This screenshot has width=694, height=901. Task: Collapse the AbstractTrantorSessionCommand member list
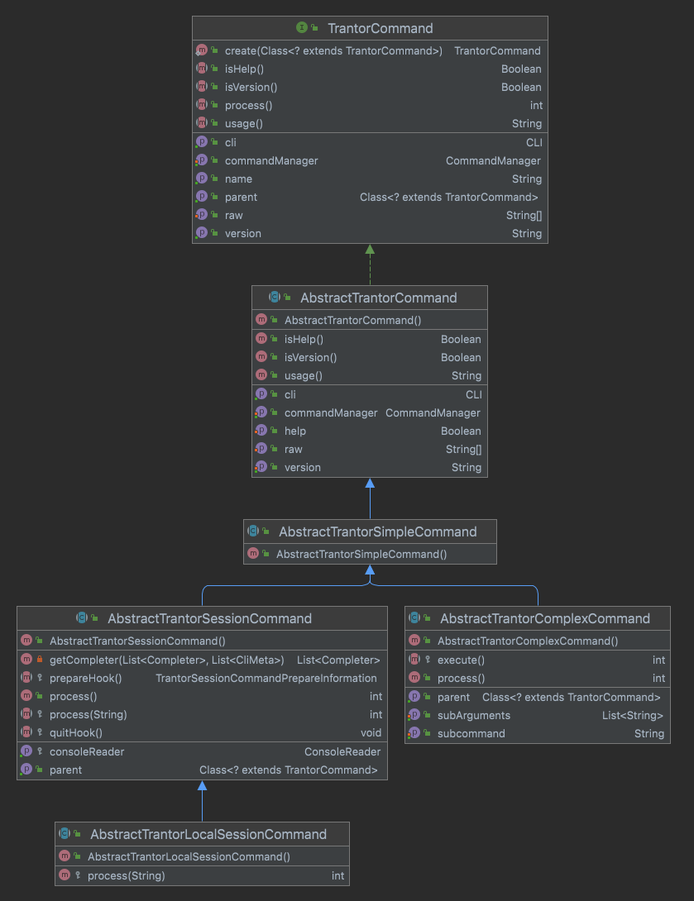(202, 618)
